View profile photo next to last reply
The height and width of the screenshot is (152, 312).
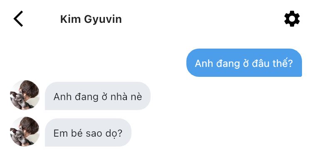[x=25, y=132]
